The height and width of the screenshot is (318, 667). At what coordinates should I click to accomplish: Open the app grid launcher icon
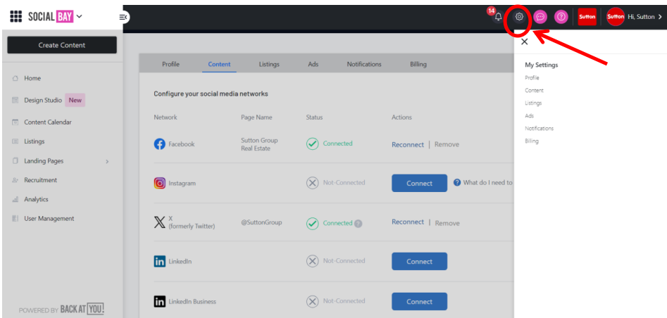click(x=15, y=17)
